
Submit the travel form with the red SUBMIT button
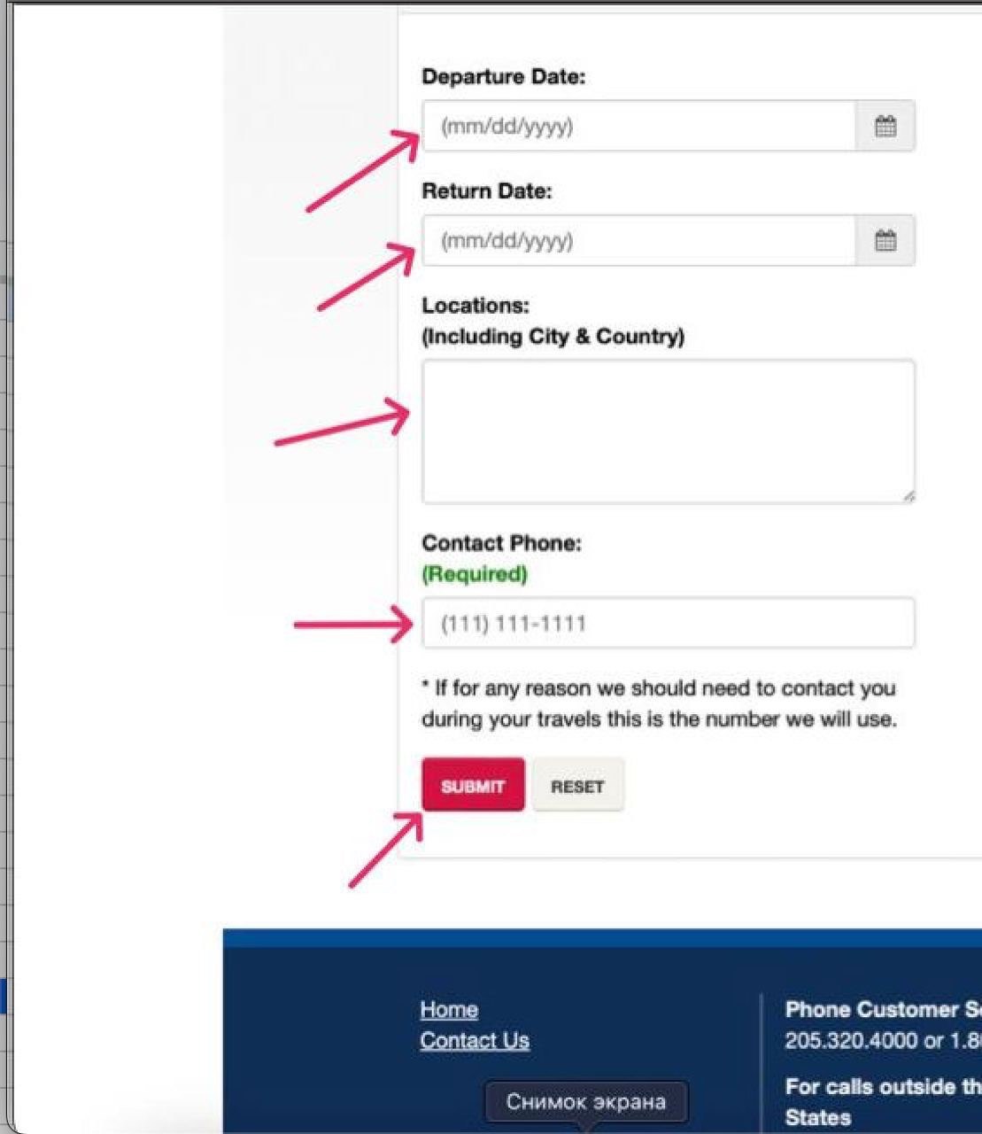tap(473, 785)
